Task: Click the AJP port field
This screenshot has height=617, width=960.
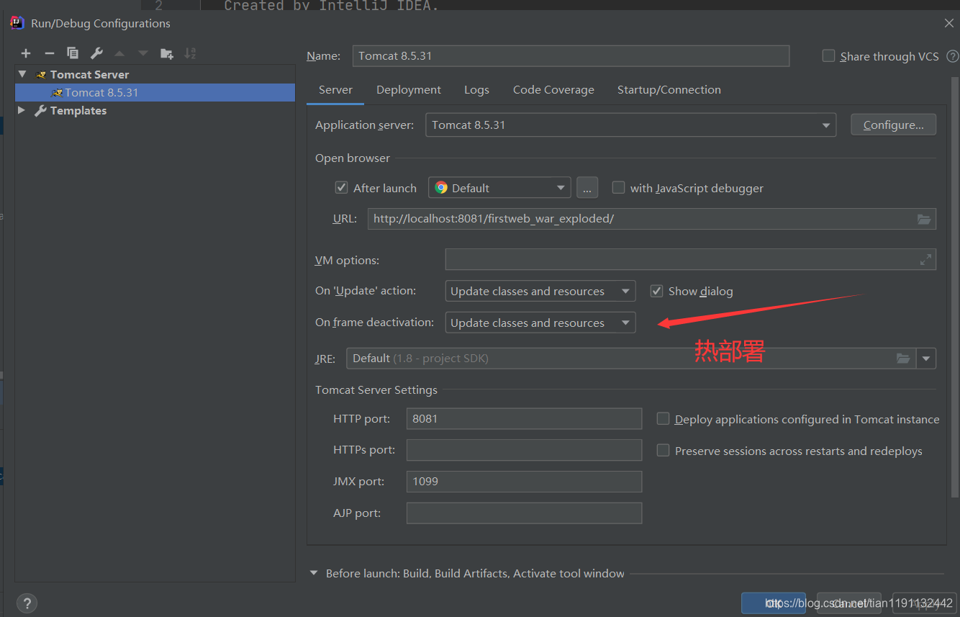Action: (x=524, y=513)
